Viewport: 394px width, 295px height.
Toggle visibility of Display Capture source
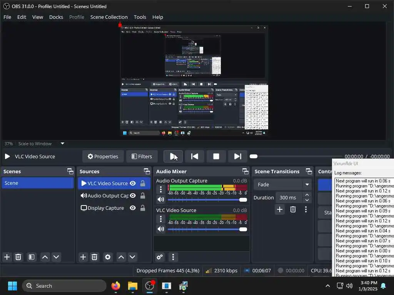click(x=133, y=208)
